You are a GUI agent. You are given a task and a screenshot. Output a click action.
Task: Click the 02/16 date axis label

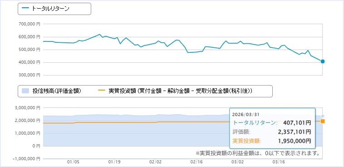[197, 162]
